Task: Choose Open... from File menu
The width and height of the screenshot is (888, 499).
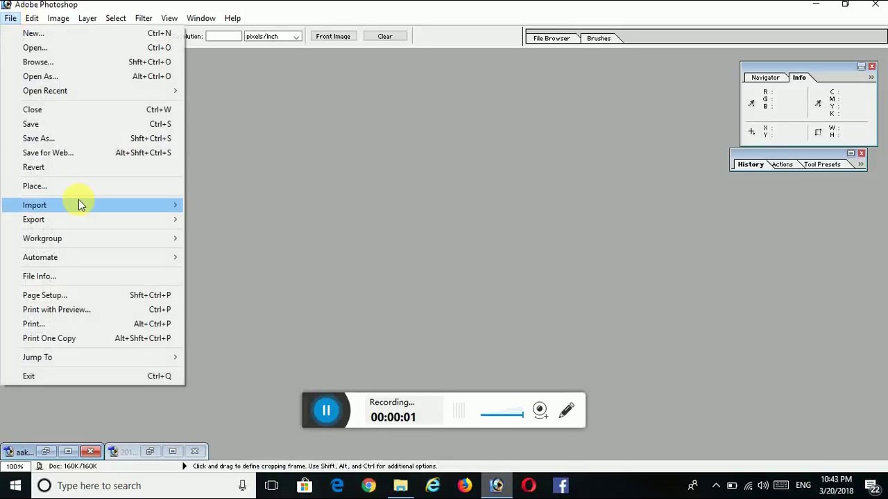Action: point(93,48)
